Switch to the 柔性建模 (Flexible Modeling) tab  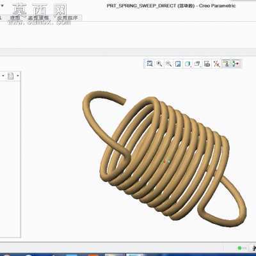[38, 18]
